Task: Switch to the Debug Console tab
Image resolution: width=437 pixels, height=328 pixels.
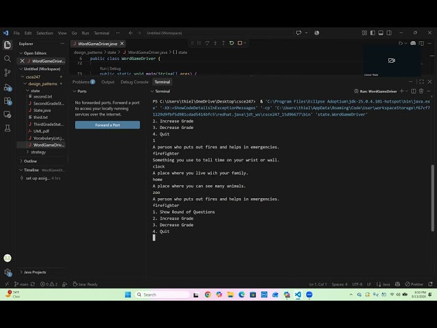Action: [135, 82]
